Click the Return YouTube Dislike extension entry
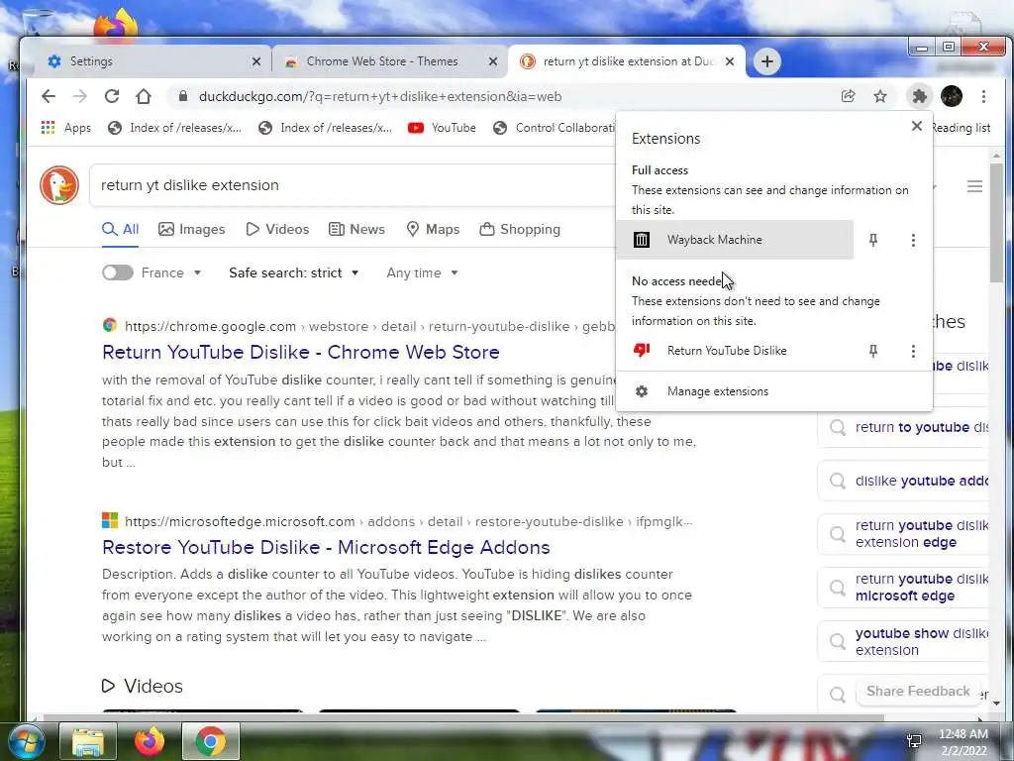This screenshot has height=761, width=1014. [x=735, y=351]
